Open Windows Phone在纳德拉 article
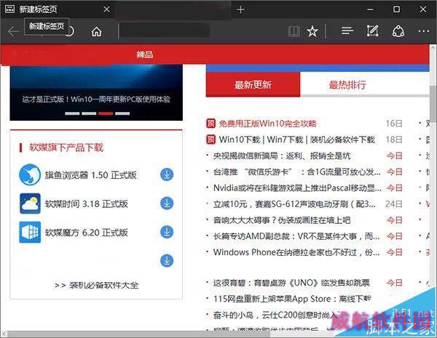The width and height of the screenshot is (437, 338). point(296,252)
